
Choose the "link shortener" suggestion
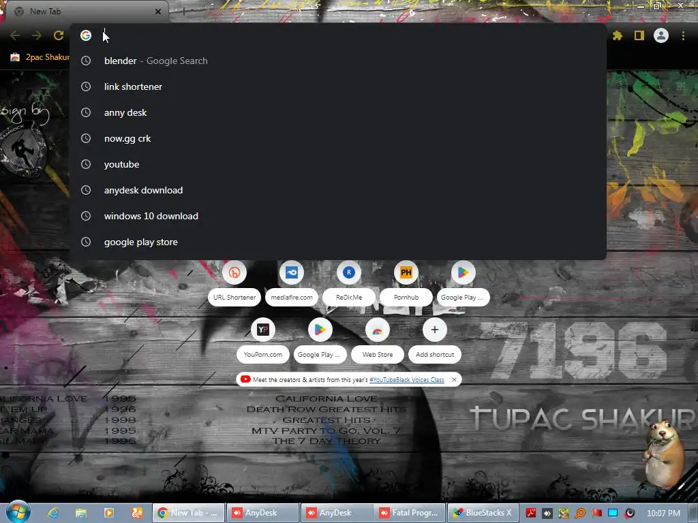tap(338, 86)
